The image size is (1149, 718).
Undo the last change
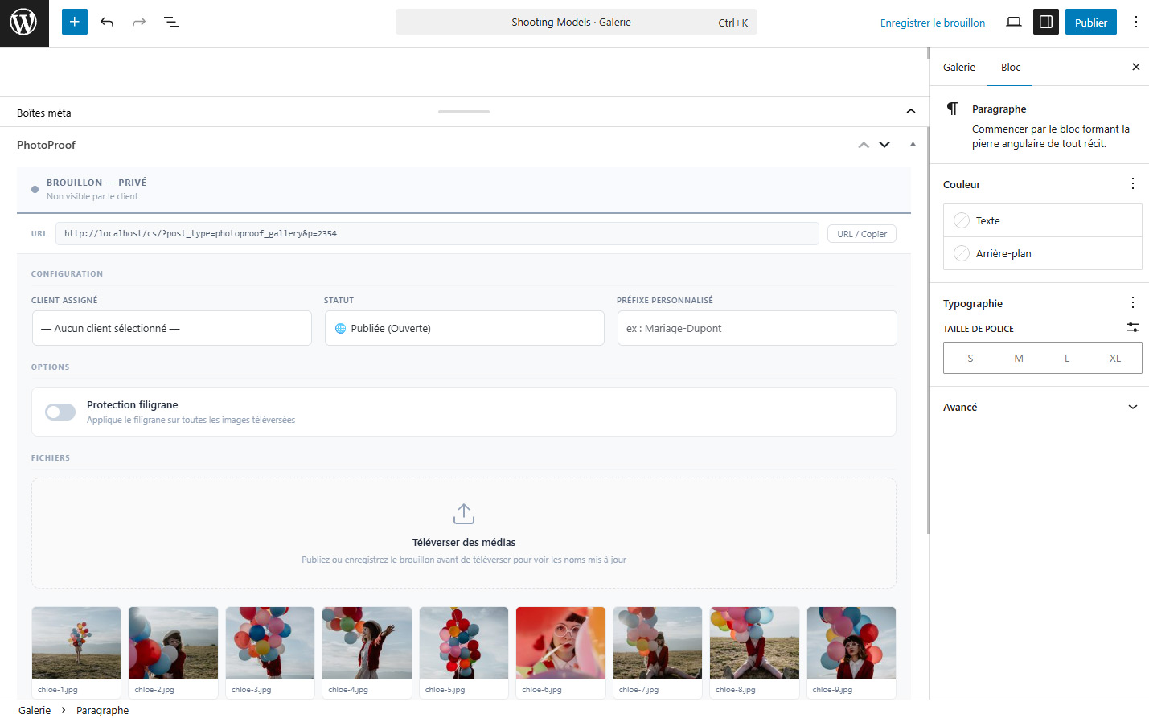[107, 22]
